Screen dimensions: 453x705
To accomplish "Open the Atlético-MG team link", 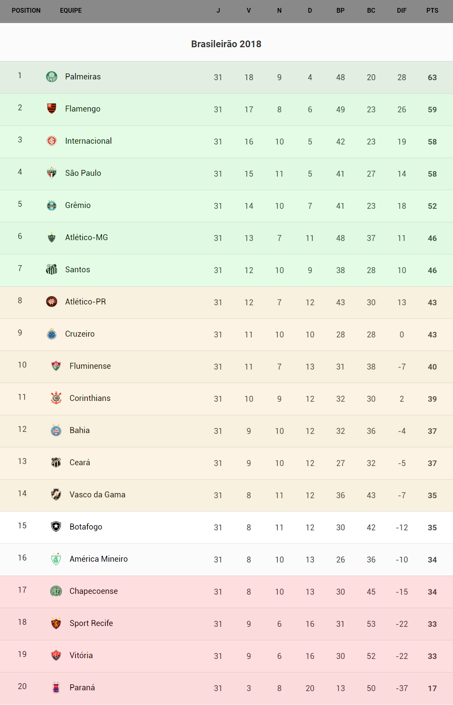I will [x=86, y=237].
